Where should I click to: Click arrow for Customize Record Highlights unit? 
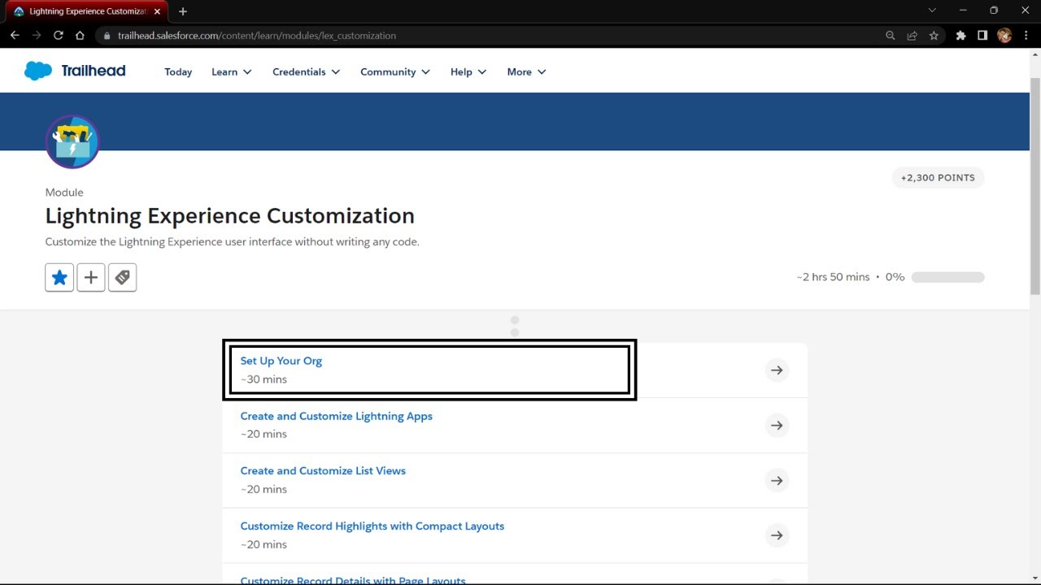pyautogui.click(x=777, y=535)
